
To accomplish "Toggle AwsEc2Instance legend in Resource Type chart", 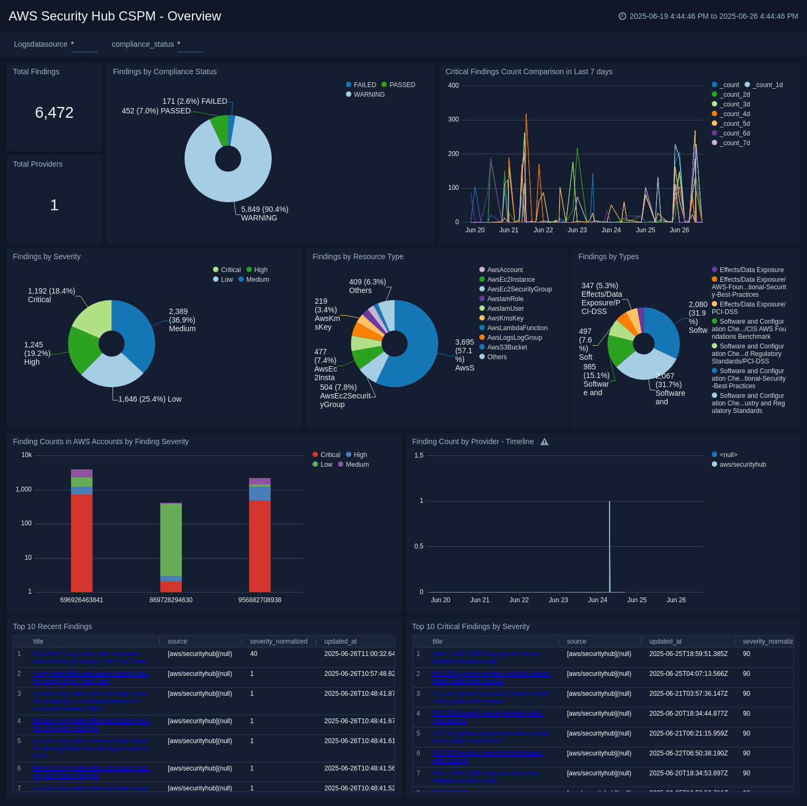I will [x=507, y=280].
